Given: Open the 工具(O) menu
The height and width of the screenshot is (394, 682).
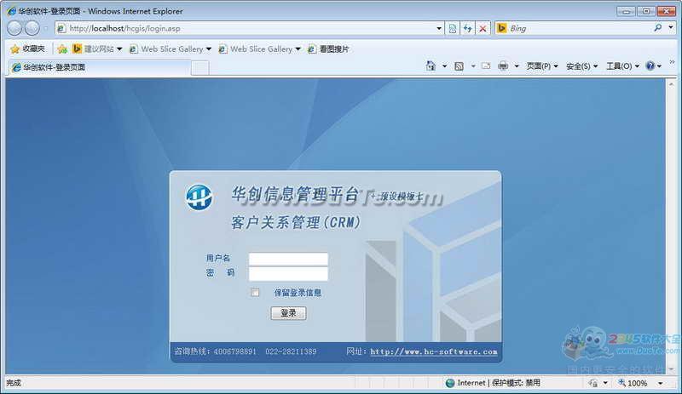Looking at the screenshot, I should click(622, 66).
